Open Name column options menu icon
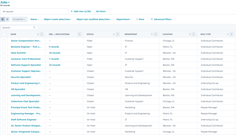The image size is (236, 135). pos(42,34)
